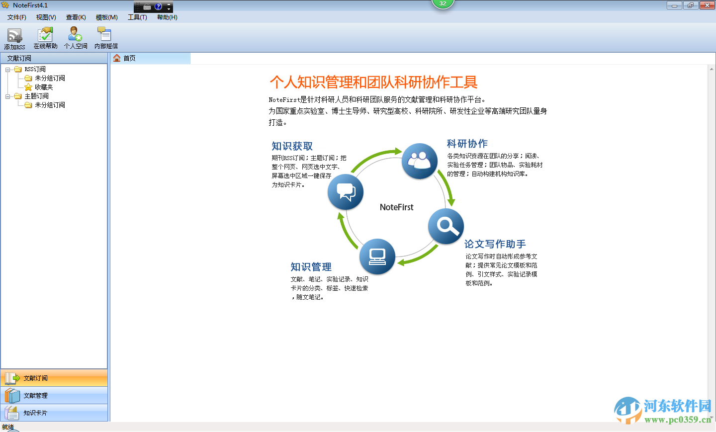Open the 工具(T) menu
Viewport: 716px width, 432px height.
136,16
